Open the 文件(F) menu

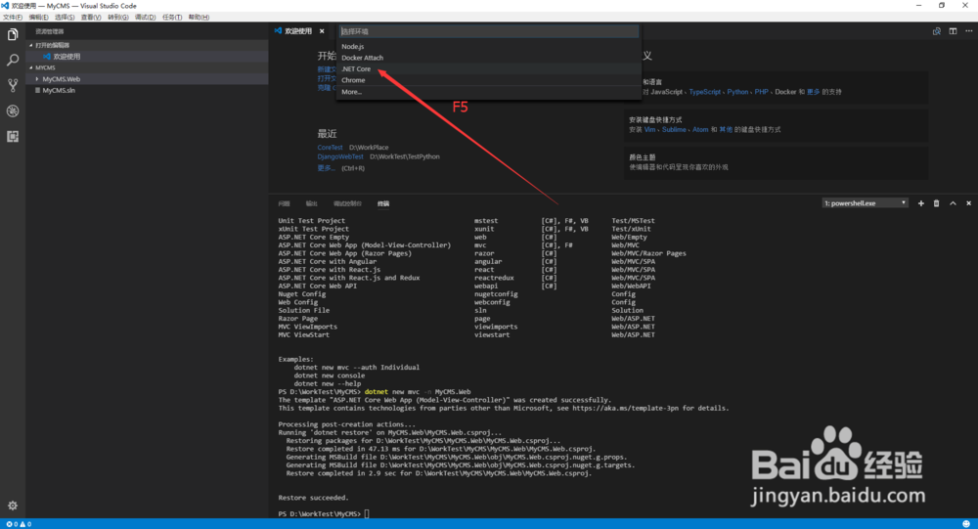[x=13, y=18]
